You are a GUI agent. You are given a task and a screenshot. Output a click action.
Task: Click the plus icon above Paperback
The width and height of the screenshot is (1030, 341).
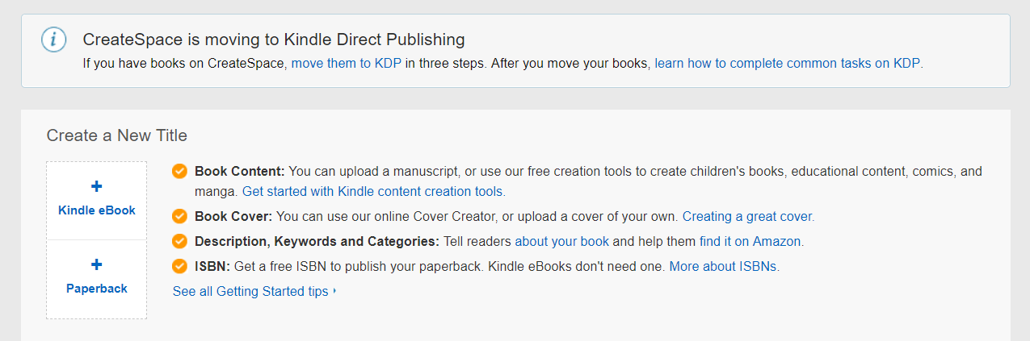97,264
